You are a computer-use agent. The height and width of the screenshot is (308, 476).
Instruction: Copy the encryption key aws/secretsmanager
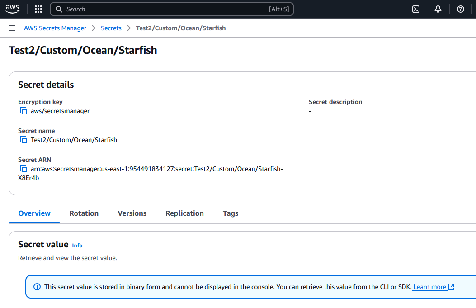coord(24,111)
